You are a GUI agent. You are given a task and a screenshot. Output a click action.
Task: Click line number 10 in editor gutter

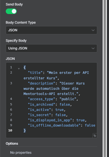click(10, 130)
